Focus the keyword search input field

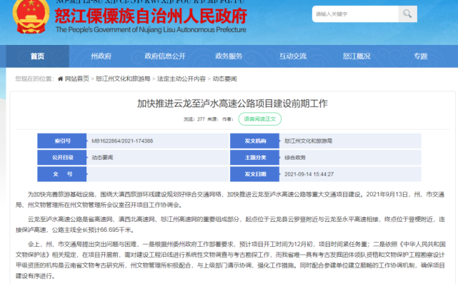click(x=355, y=14)
